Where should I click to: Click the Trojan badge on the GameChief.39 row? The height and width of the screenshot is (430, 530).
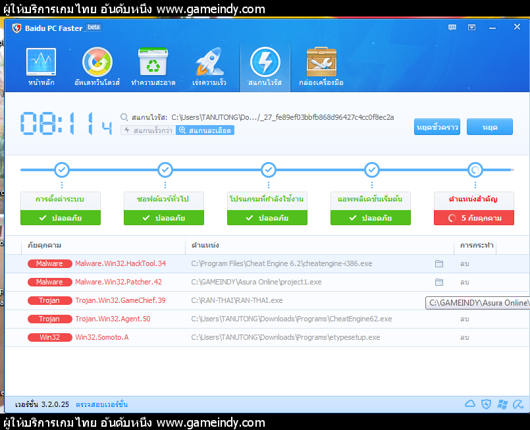click(49, 300)
